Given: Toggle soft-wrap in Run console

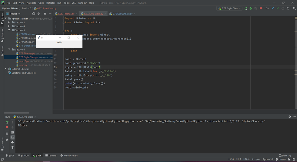Looking at the screenshot, I should (x=12, y=132).
